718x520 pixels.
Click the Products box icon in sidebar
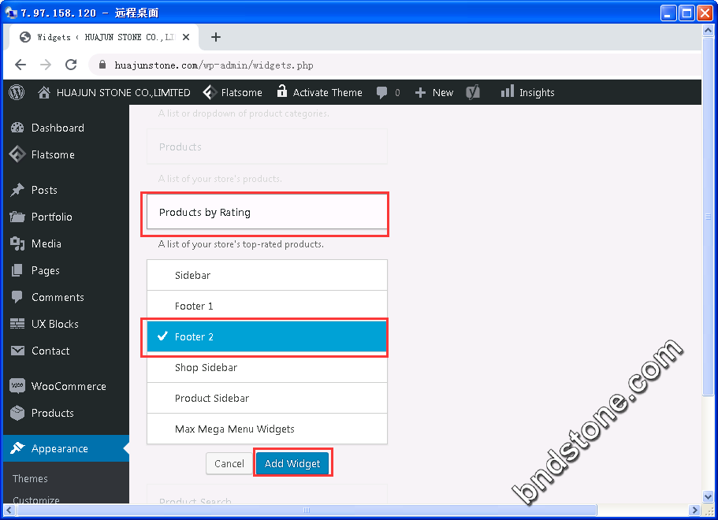pos(17,413)
